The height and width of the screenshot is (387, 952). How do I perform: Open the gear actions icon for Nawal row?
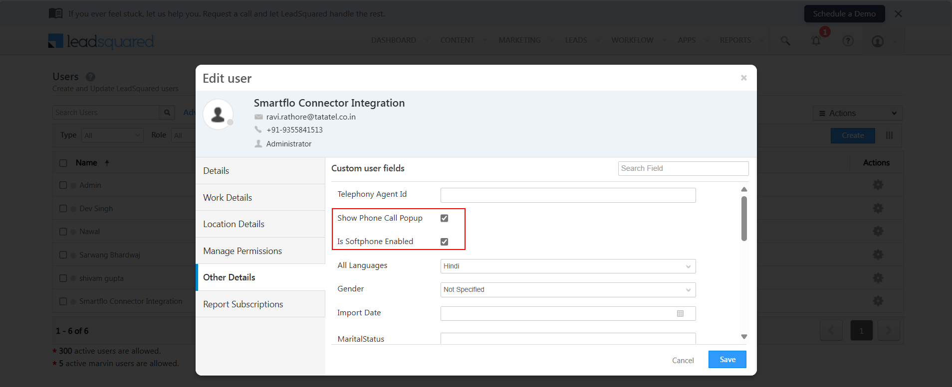pos(878,231)
